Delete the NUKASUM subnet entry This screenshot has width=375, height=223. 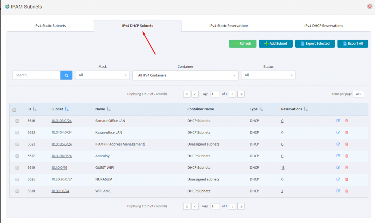click(346, 179)
